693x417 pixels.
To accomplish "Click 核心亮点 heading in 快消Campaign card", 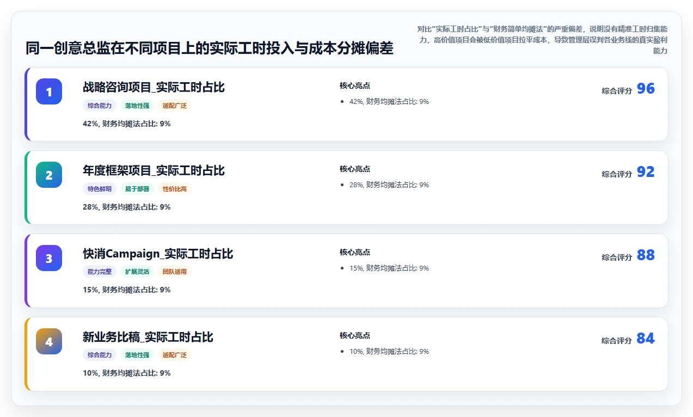I will 355,253.
